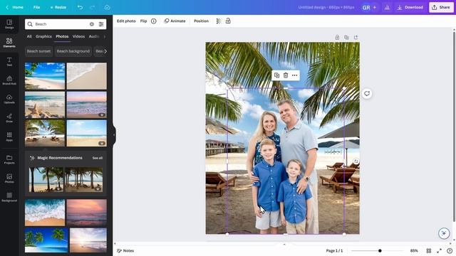Screen dimensions: 456x256
Task: Select the Videos tab
Action: pyautogui.click(x=78, y=36)
